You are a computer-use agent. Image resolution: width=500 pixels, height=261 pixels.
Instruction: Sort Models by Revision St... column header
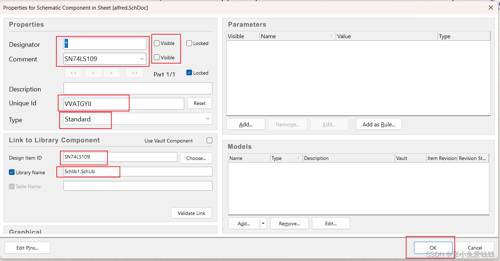click(x=473, y=158)
